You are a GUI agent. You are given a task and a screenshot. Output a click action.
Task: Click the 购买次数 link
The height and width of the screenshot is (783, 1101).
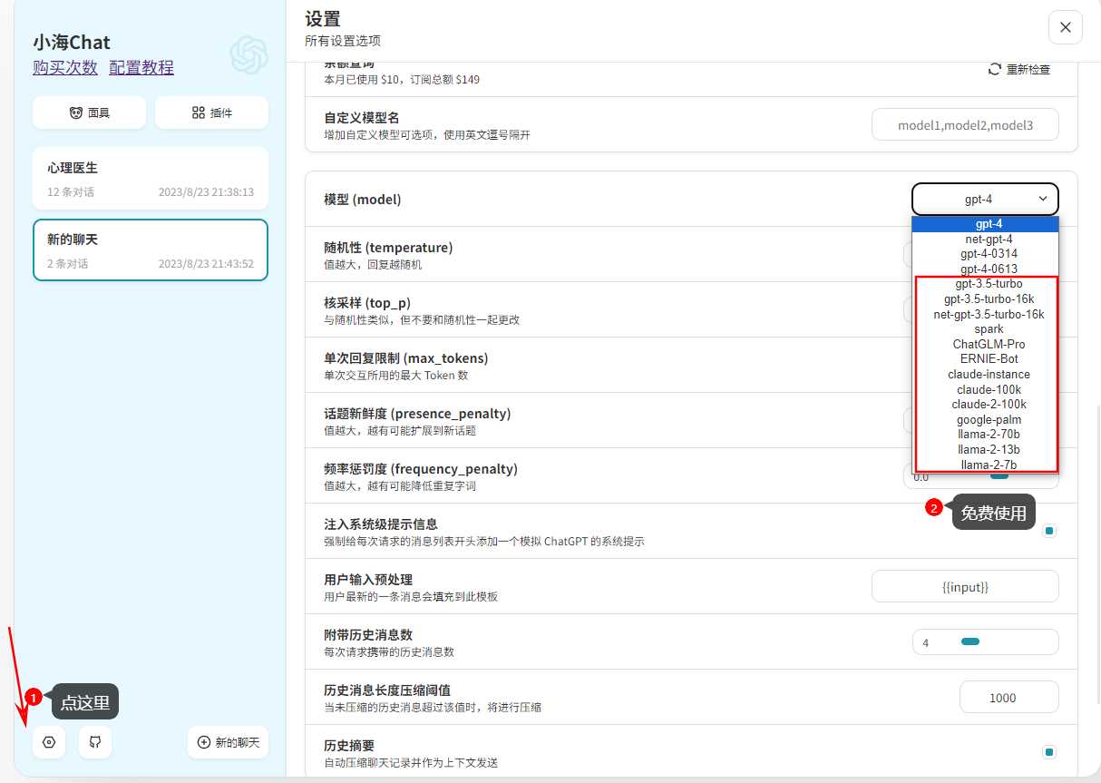(65, 68)
